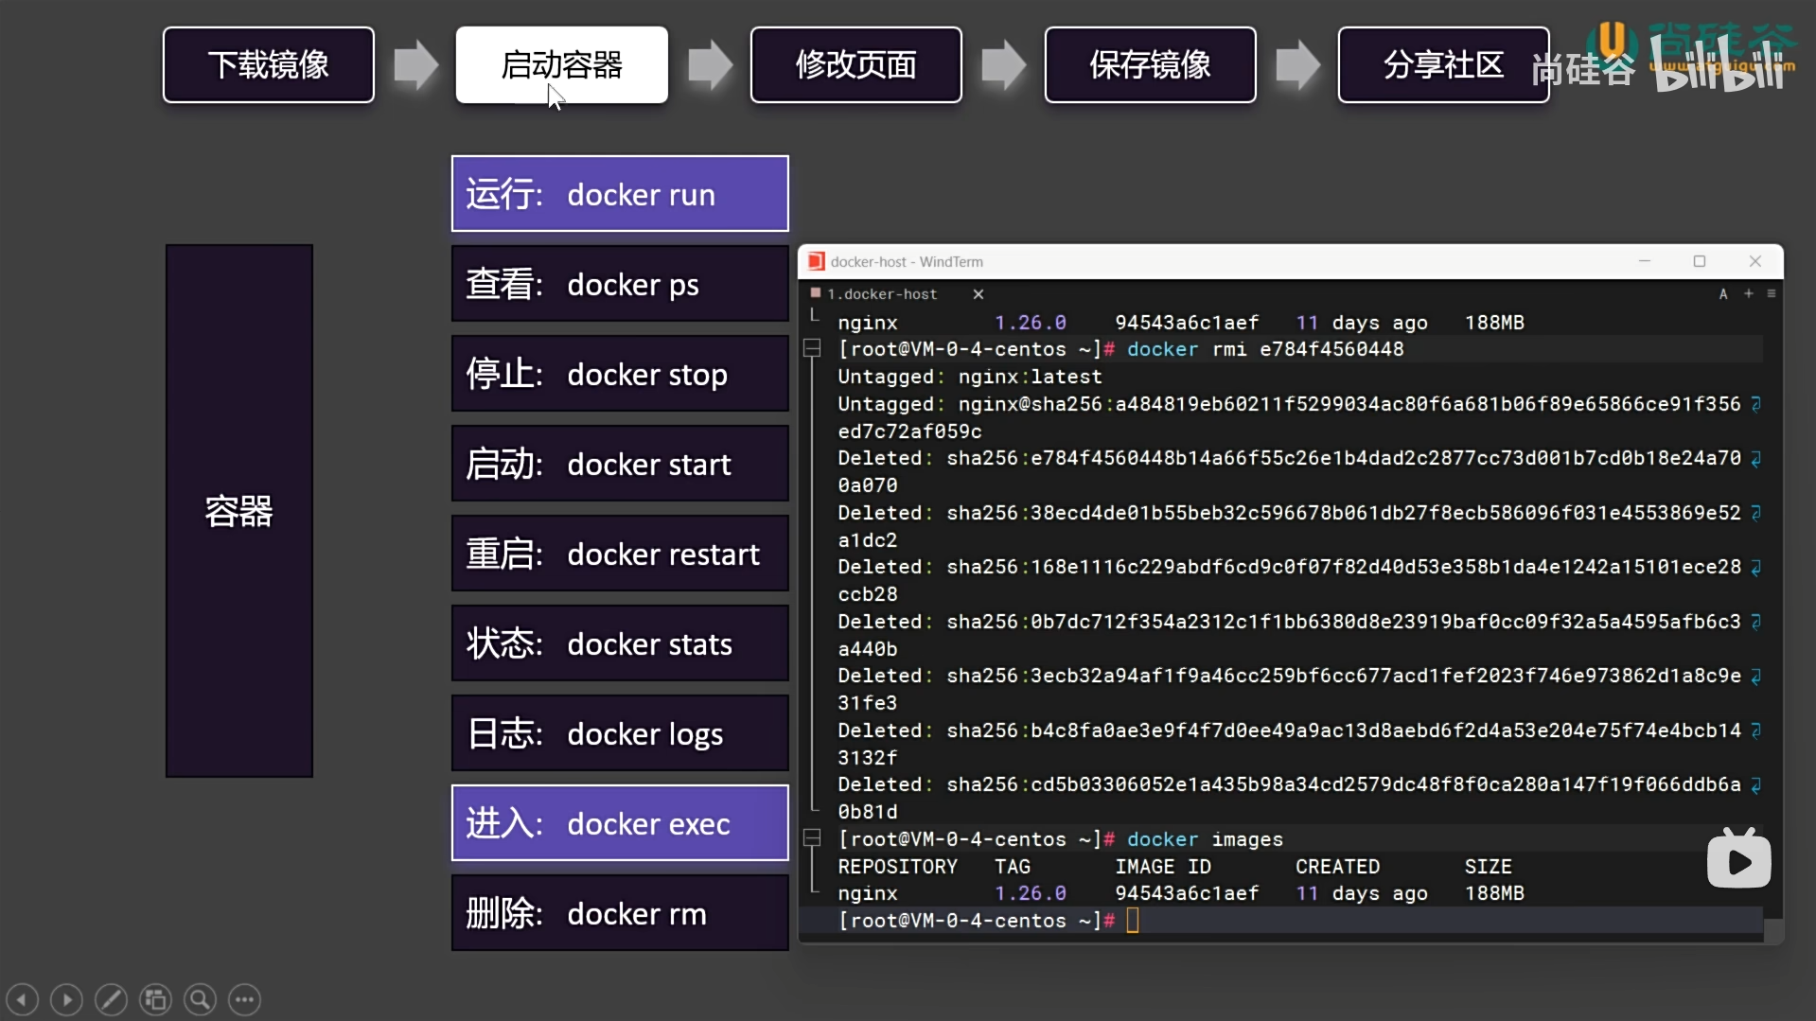Click the IMAGE ID column header

(x=1163, y=867)
